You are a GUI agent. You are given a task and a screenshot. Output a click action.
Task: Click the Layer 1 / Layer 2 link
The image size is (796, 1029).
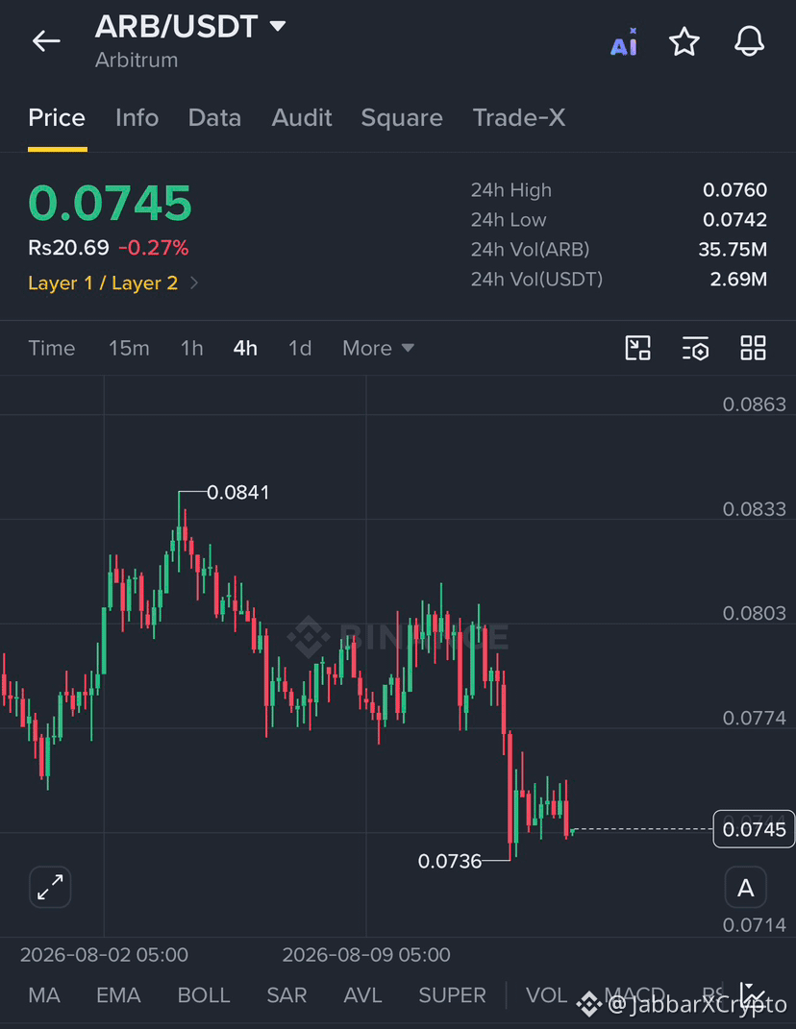pos(103,282)
